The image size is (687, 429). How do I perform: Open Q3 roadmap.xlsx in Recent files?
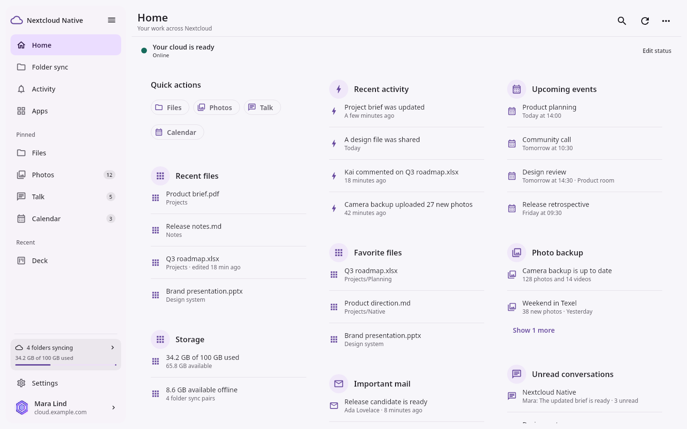tap(229, 263)
